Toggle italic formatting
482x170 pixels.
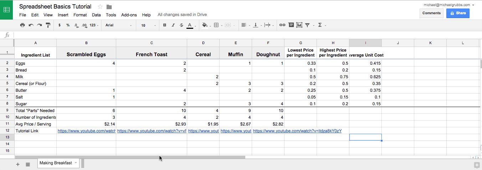click(x=173, y=25)
